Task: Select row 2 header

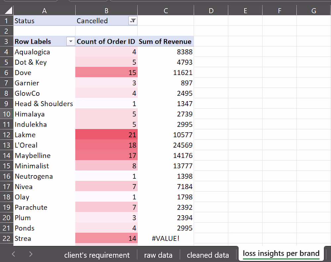Action: (7, 31)
